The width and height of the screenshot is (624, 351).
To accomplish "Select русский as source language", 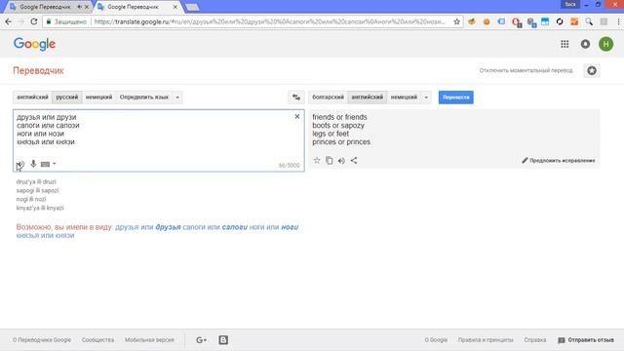I will (67, 97).
